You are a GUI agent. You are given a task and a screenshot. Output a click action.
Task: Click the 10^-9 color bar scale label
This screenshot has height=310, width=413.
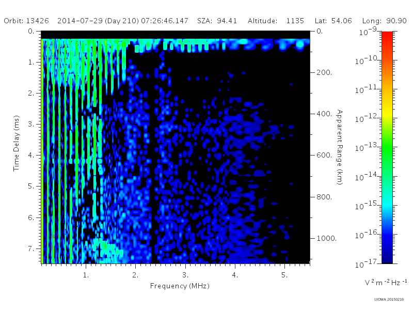tap(369, 32)
